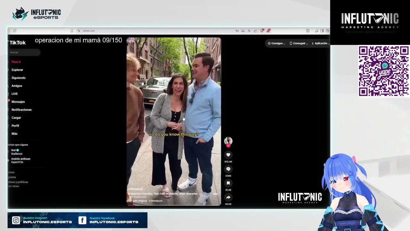Toggle the browser sidebar panel icon

322,31
